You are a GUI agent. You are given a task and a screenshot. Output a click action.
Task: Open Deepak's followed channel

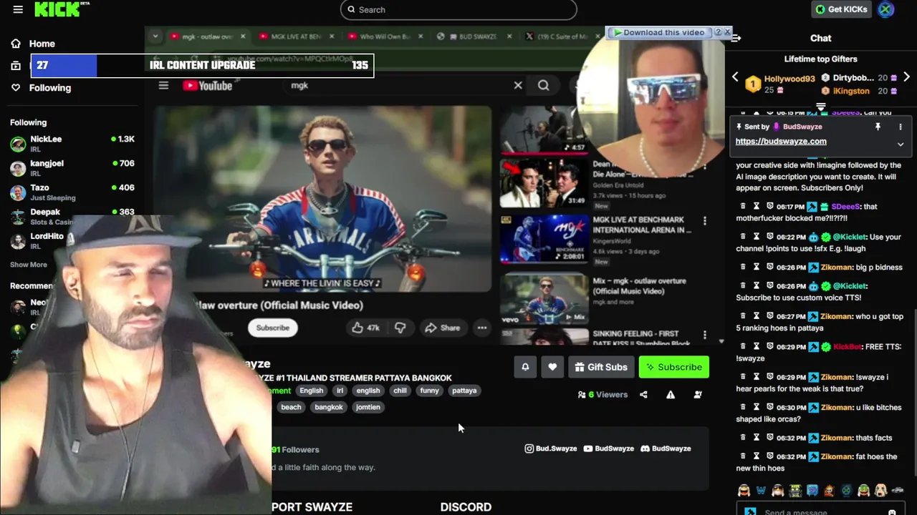pyautogui.click(x=72, y=217)
